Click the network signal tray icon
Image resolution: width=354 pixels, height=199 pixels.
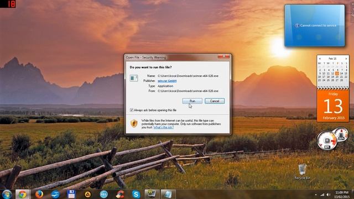322,195
